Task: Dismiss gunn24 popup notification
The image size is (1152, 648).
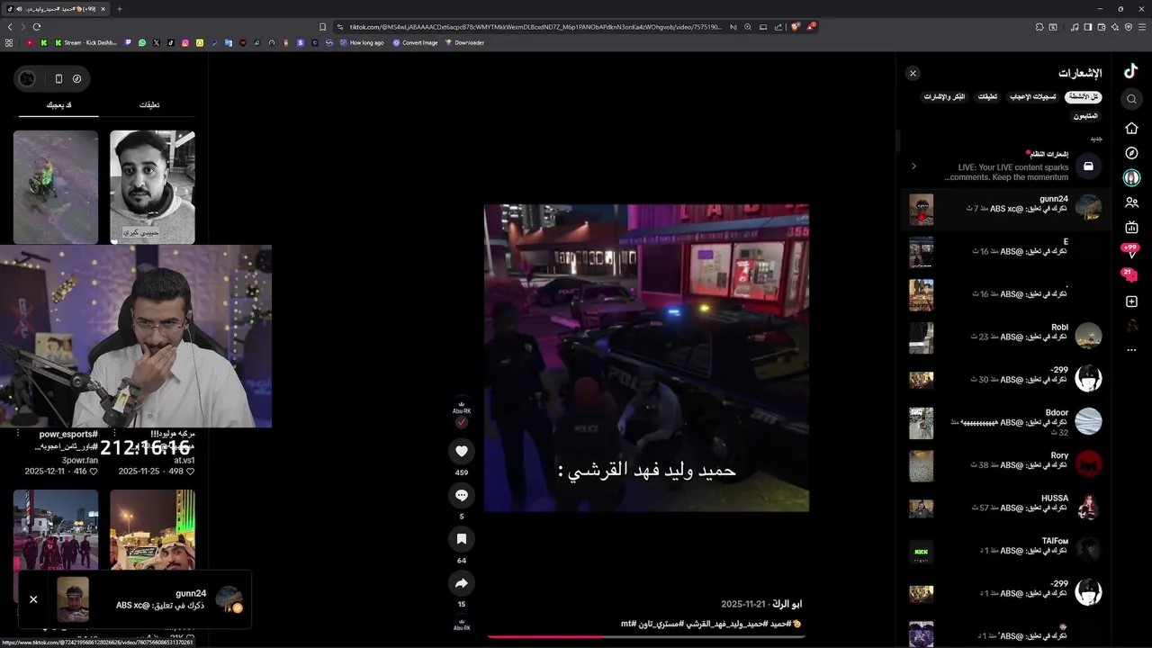Action: pyautogui.click(x=33, y=599)
